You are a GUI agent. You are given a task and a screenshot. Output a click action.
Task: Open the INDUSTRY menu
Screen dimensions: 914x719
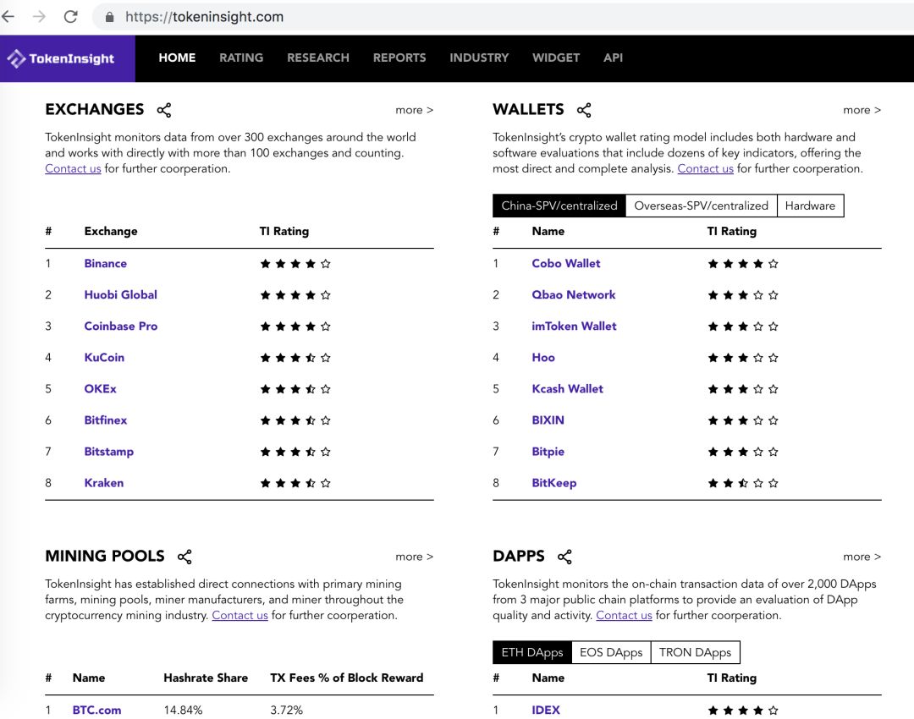pos(479,58)
